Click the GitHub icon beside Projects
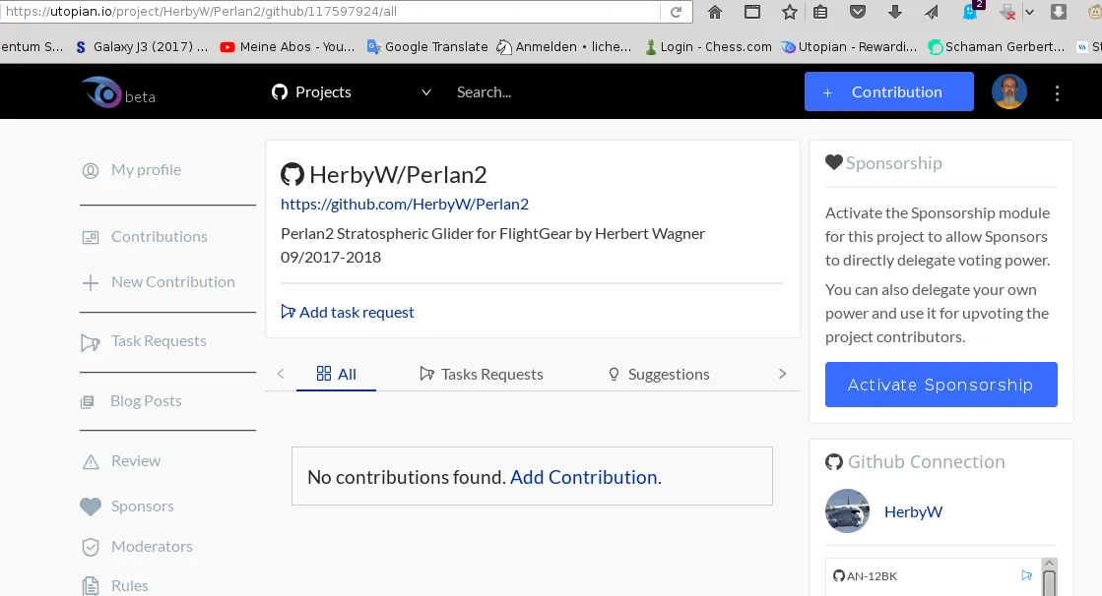 (280, 92)
